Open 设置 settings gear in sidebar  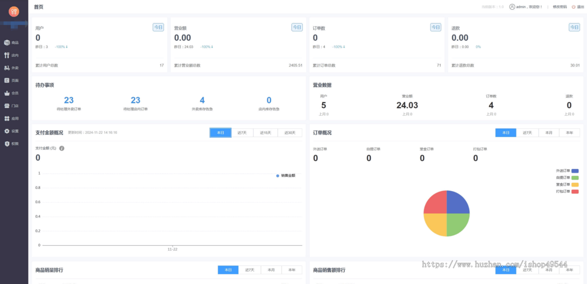[x=7, y=131]
